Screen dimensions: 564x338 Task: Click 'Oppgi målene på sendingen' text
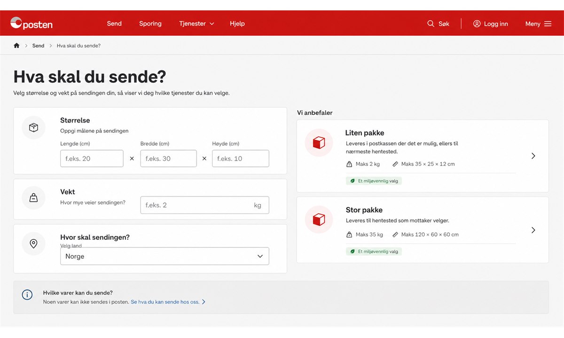(94, 131)
